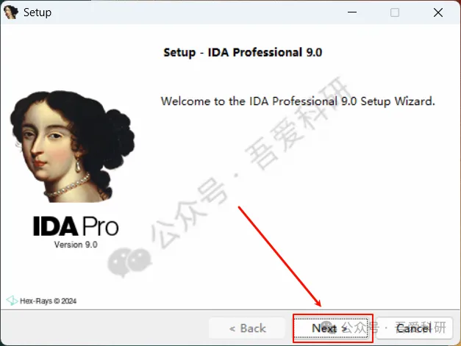Click the 'Setup - IDA Professional 9.0' heading

(243, 53)
